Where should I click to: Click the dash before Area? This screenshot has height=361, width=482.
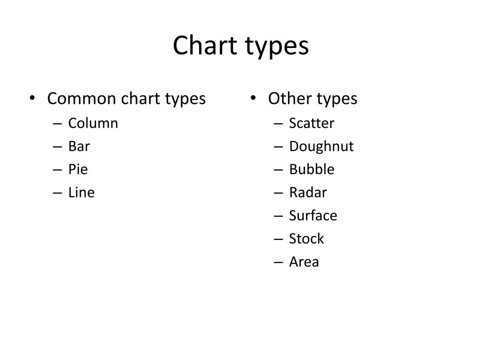click(x=278, y=263)
